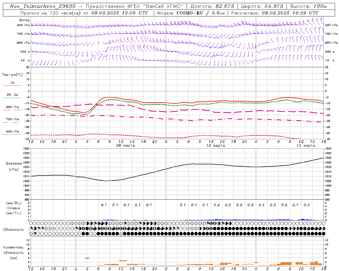Click the 985 label on left pressure axis
This screenshot has height=271, width=339.
[27, 200]
